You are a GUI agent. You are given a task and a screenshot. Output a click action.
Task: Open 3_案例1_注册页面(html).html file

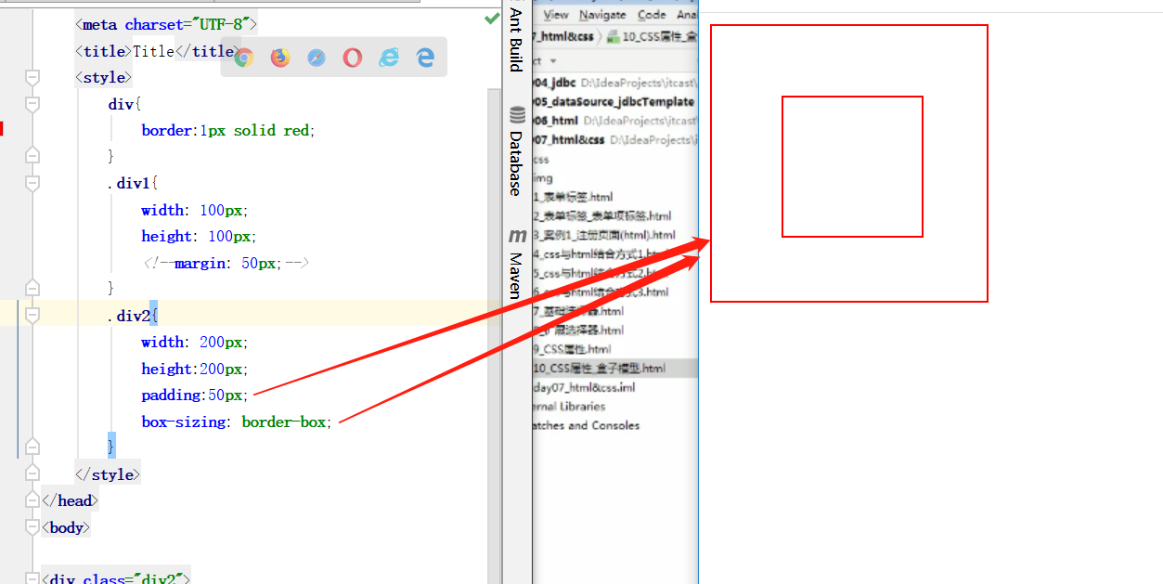pos(604,235)
